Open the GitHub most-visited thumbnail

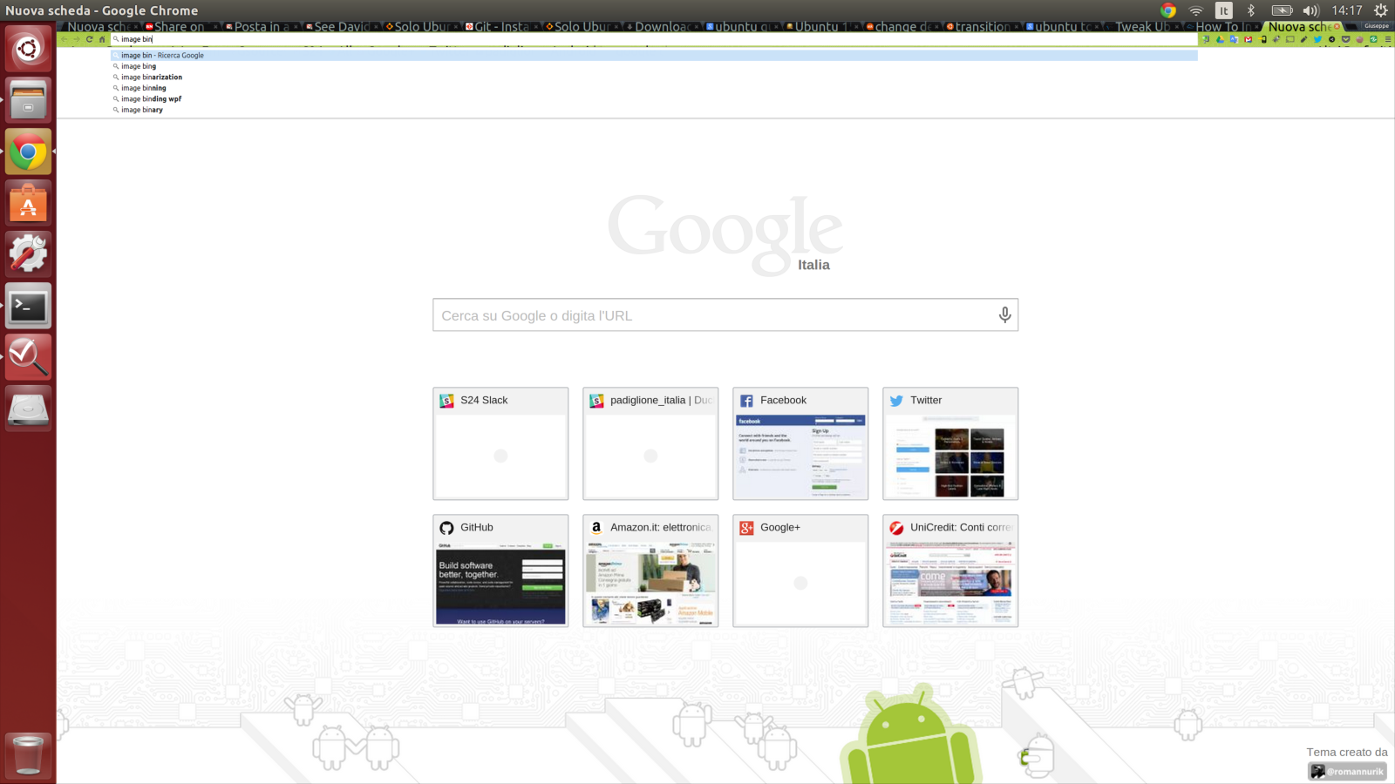(500, 571)
